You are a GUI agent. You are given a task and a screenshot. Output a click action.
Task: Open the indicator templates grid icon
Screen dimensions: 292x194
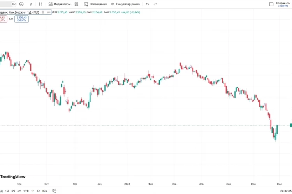coord(76,4)
